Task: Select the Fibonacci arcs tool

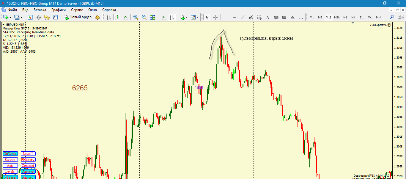Action: pyautogui.click(x=301, y=17)
